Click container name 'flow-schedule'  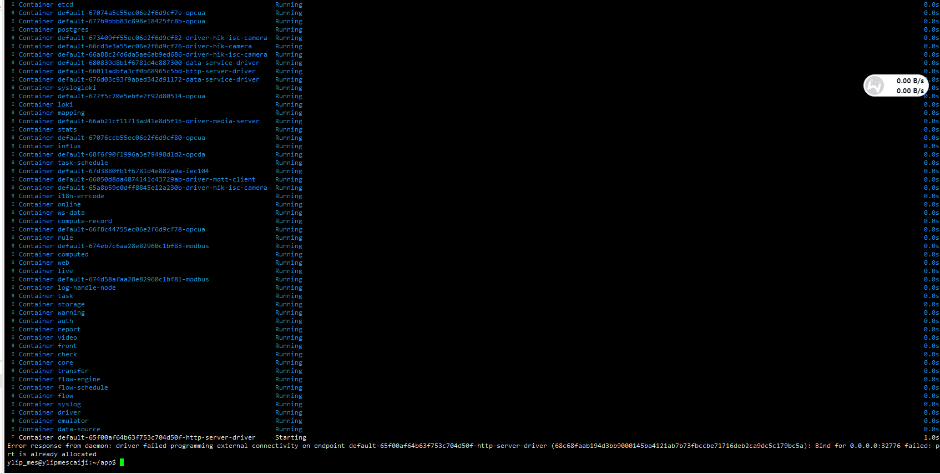pos(83,387)
